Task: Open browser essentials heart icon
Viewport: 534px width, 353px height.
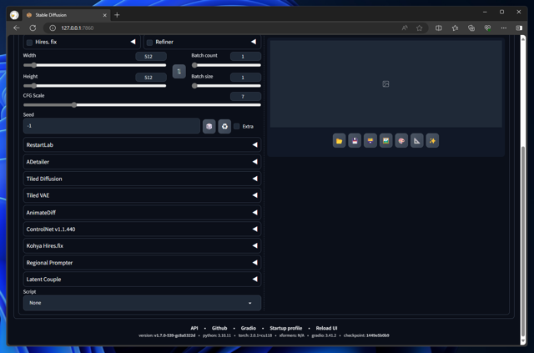Action: 487,28
